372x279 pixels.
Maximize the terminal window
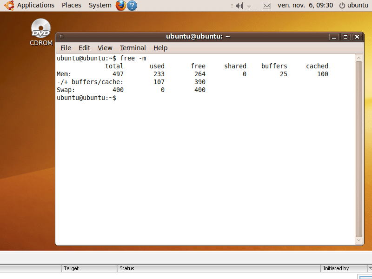point(345,37)
